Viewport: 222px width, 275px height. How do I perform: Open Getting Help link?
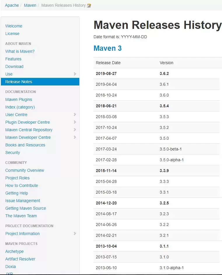17,193
